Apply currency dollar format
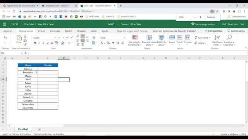The width and height of the screenshot is (248, 139). click(102, 43)
